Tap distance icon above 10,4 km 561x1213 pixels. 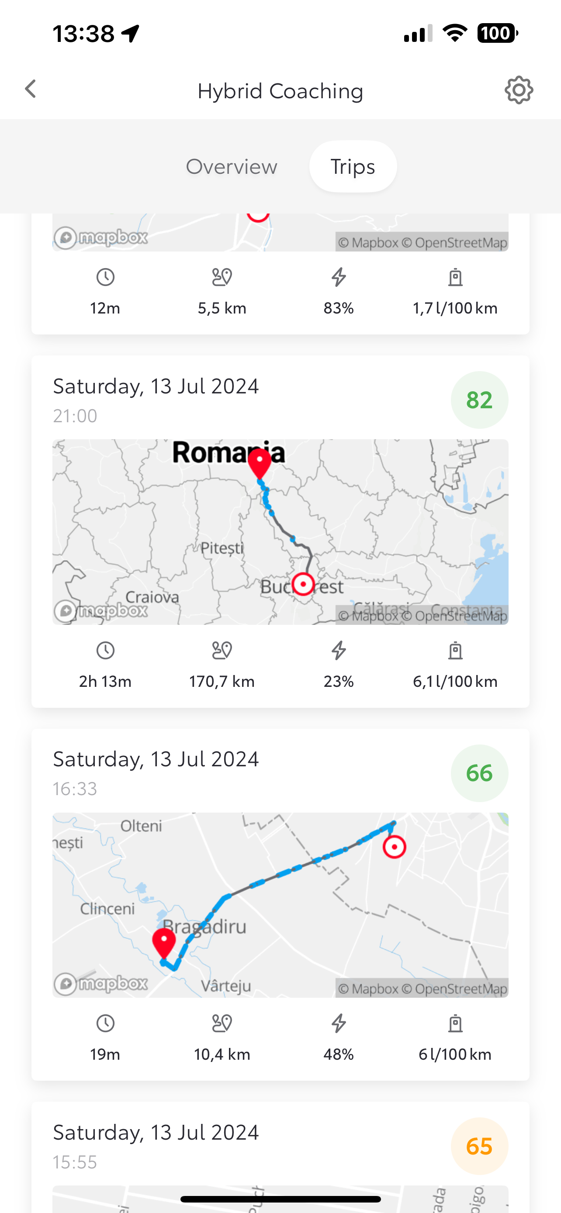pos(222,1023)
